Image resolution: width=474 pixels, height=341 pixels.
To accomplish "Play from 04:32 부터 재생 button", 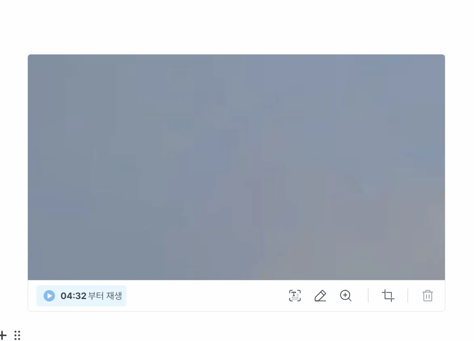I will click(x=81, y=296).
